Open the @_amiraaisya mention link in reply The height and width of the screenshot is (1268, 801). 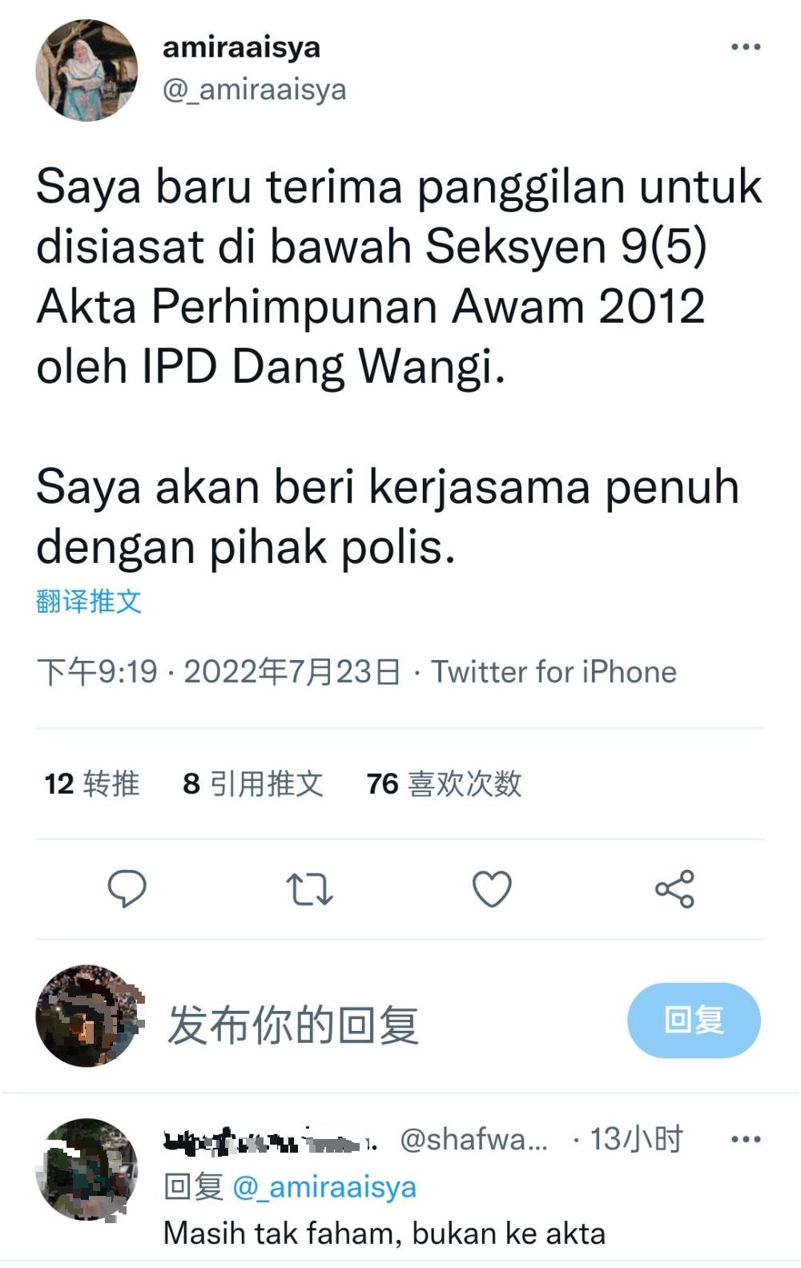(x=324, y=1187)
